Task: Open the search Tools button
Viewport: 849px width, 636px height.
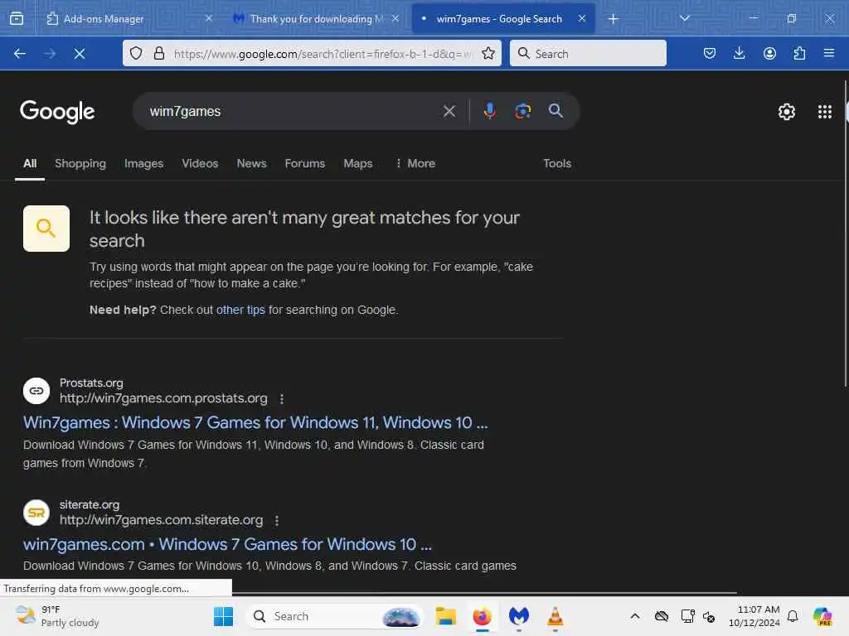Action: (x=557, y=163)
